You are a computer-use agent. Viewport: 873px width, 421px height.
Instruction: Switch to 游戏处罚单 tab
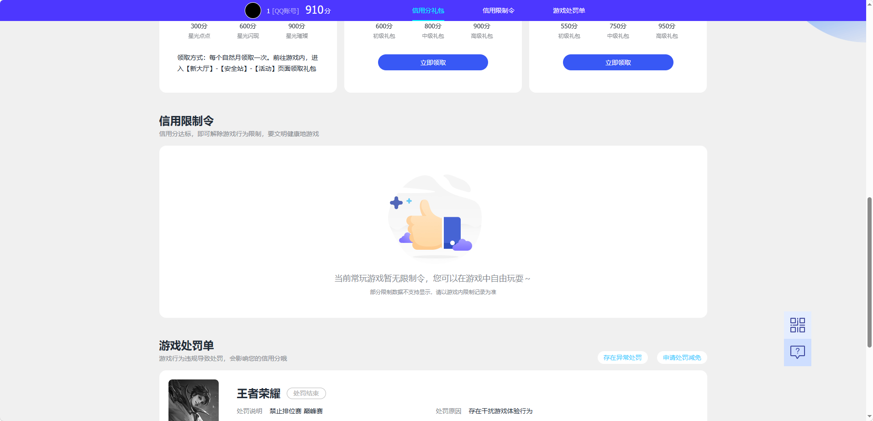click(568, 11)
